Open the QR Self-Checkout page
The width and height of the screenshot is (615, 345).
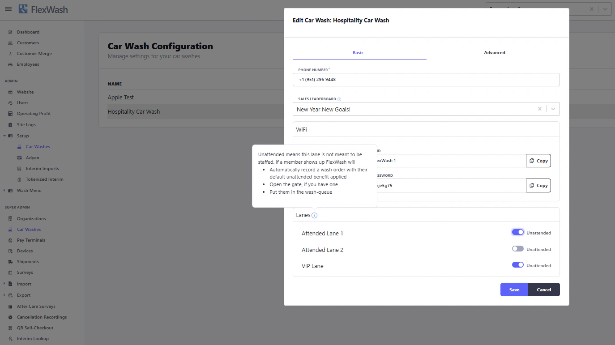point(35,328)
